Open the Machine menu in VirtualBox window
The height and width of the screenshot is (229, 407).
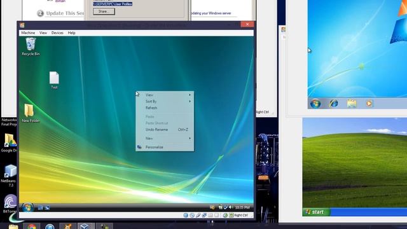click(x=28, y=33)
